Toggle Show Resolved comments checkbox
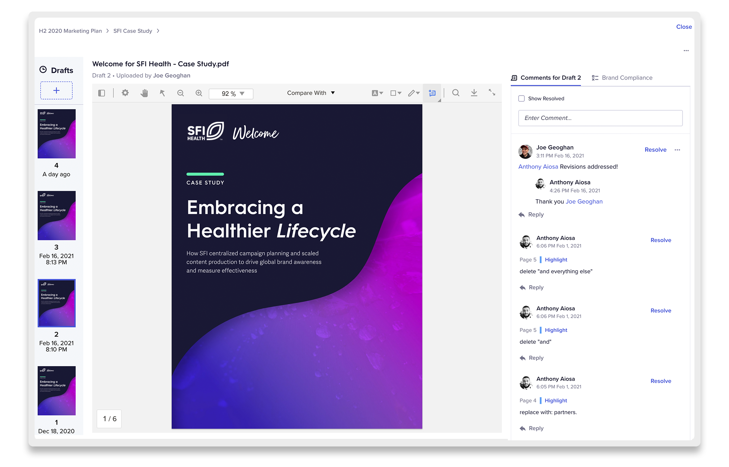Viewport: 729px width, 467px height. (x=521, y=98)
